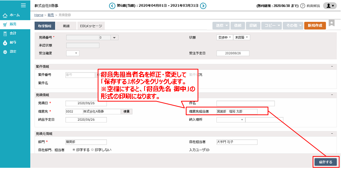This screenshot has height=170, width=341.
Task: Open the 画面解説 help icon
Action: 303,6
